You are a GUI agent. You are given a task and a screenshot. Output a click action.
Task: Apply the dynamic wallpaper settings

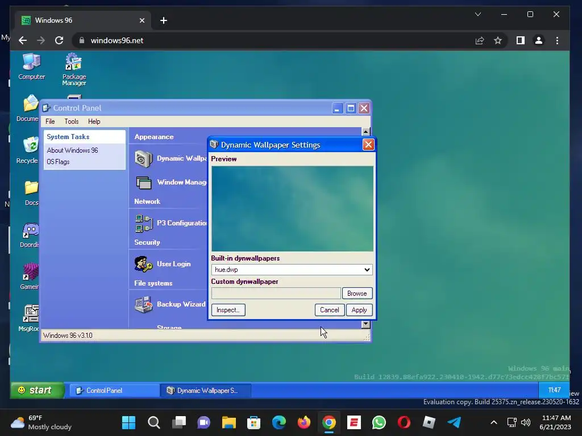[359, 310]
